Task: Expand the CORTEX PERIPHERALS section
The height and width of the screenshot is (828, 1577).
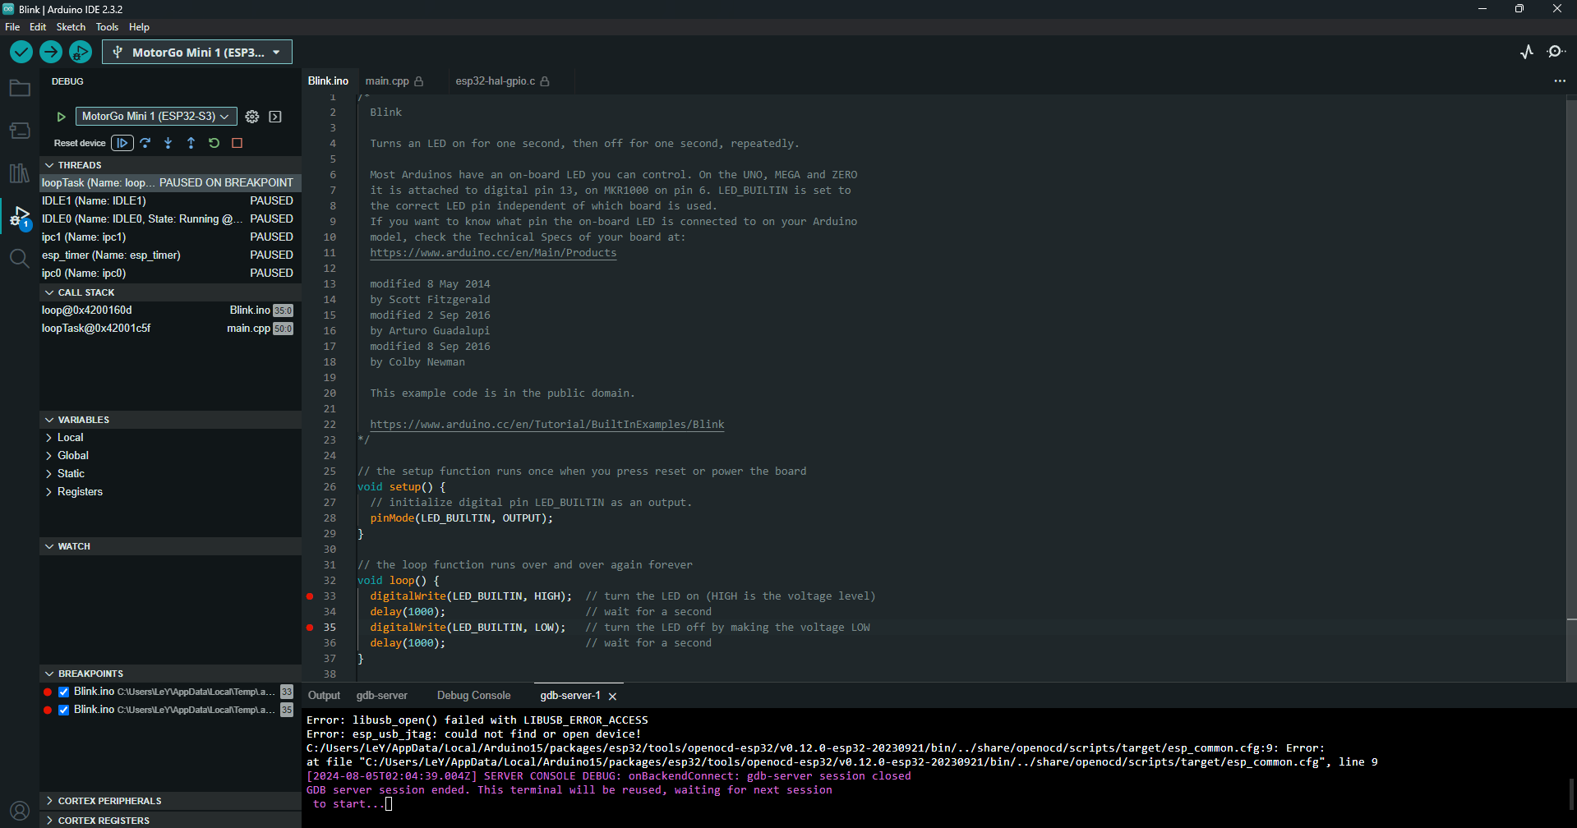Action: 109,801
